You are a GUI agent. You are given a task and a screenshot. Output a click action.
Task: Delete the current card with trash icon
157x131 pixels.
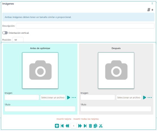90,126
